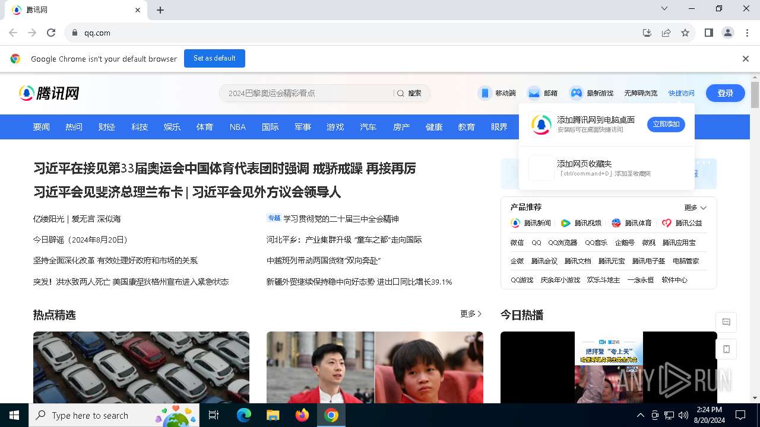This screenshot has height=427, width=760.
Task: Launch Microsoft Edge from taskbar
Action: point(244,415)
